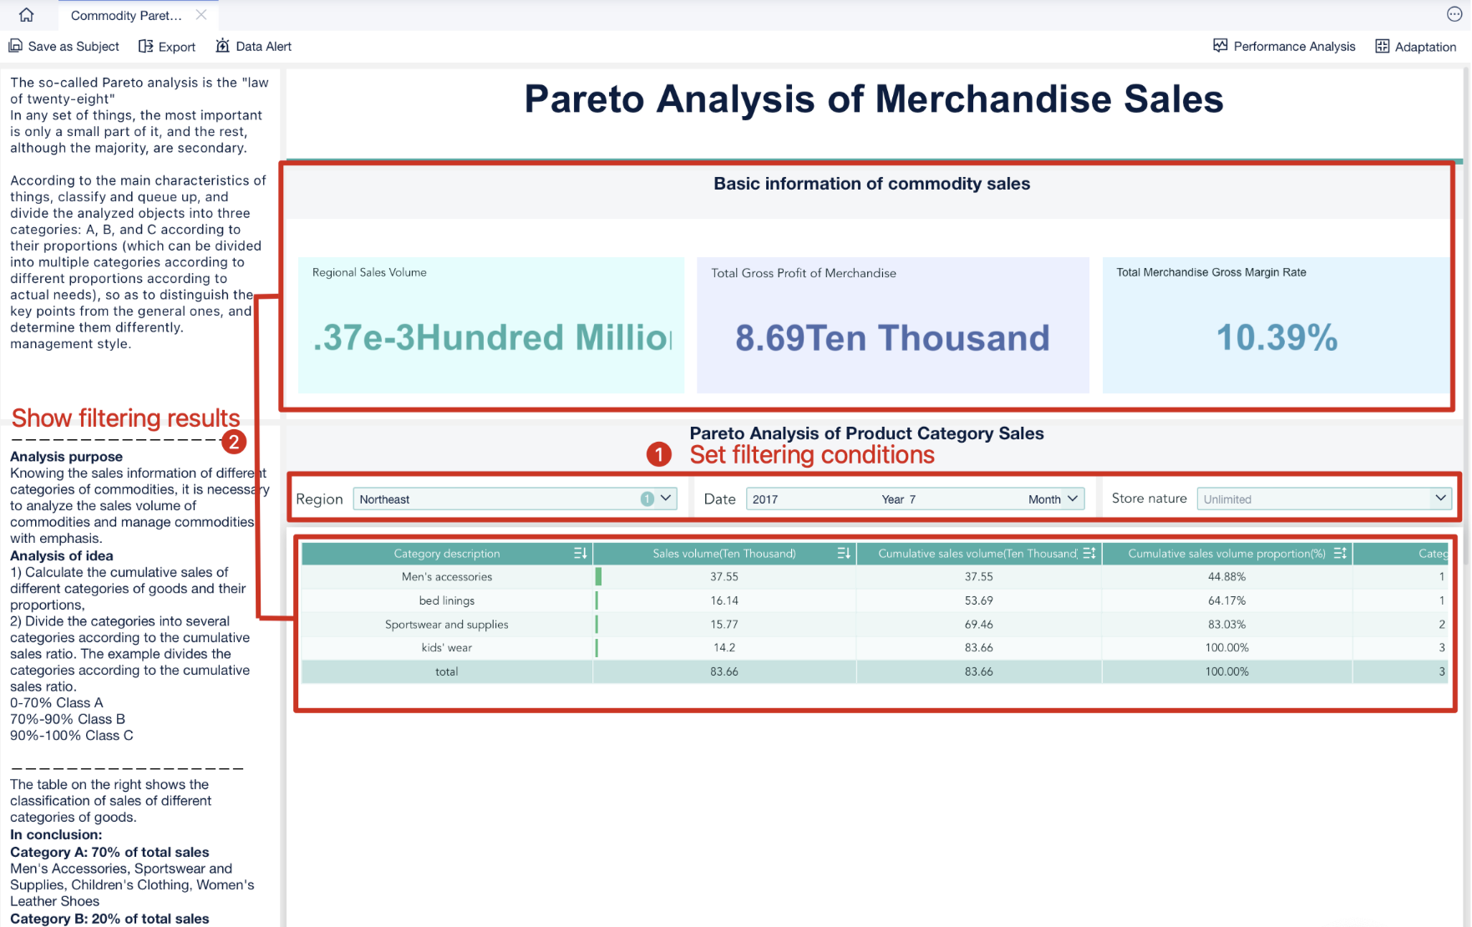Close the Commodity Pareto tab
1472x927 pixels.
201,15
